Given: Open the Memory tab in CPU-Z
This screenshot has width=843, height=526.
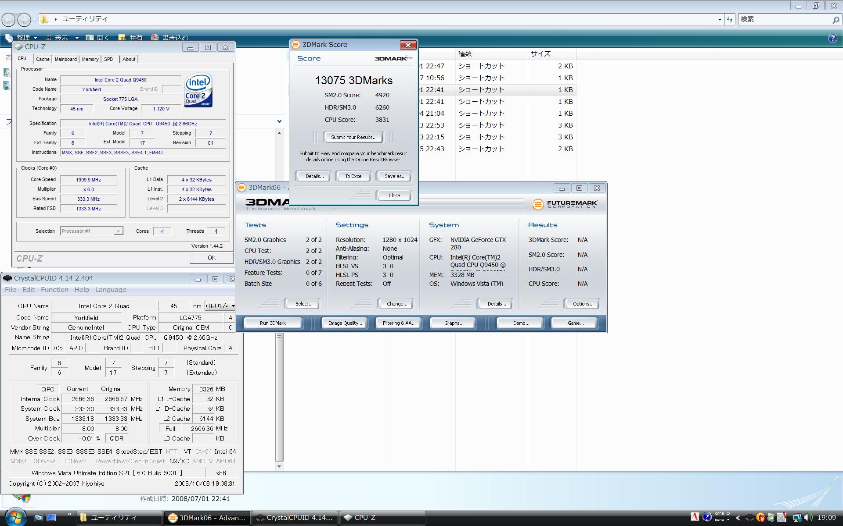Looking at the screenshot, I should (x=90, y=59).
